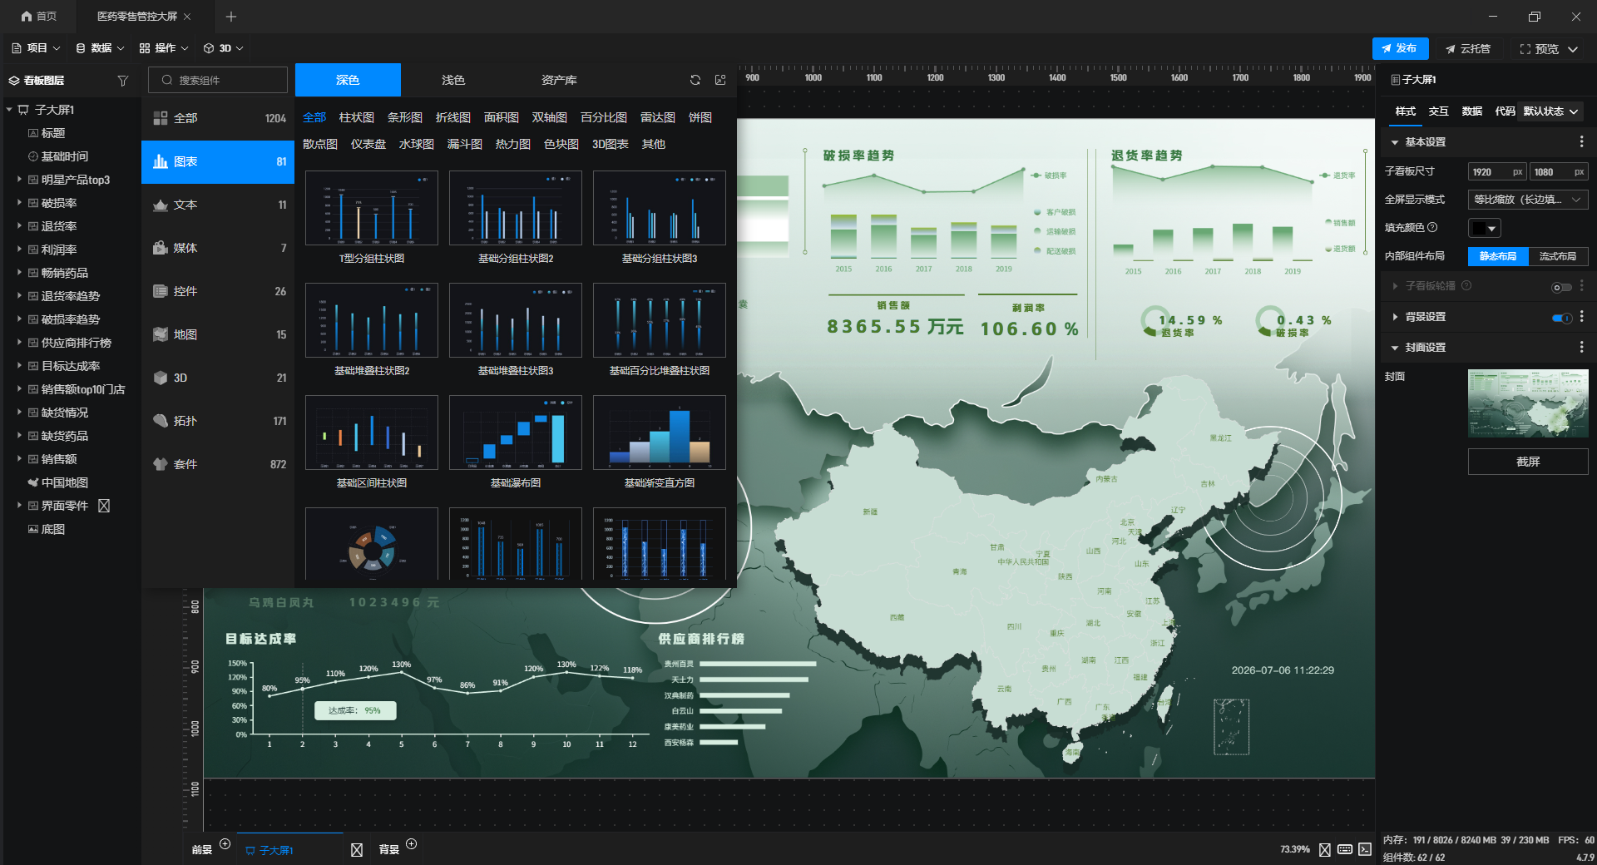Collapse the 基本设置 section
1597x865 pixels.
(x=1395, y=142)
